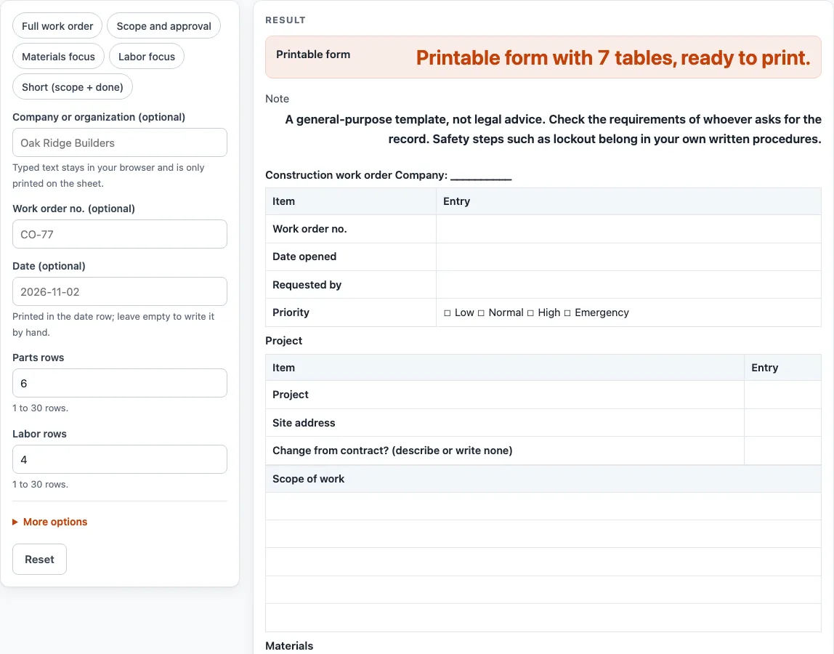Click the 'Site address' row label
The width and height of the screenshot is (834, 654).
[304, 423]
